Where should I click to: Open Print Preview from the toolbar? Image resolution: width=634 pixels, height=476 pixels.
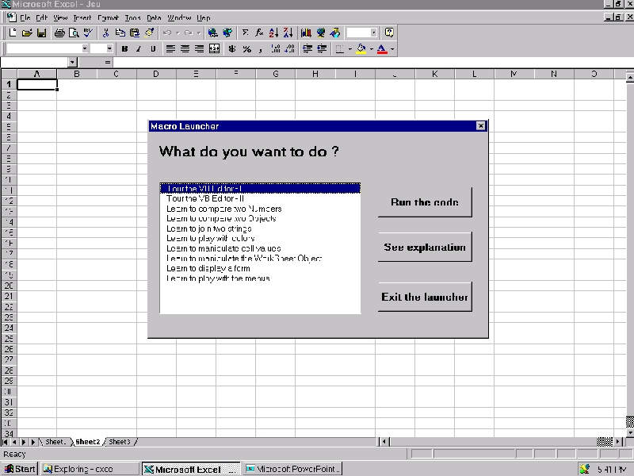pyautogui.click(x=74, y=33)
